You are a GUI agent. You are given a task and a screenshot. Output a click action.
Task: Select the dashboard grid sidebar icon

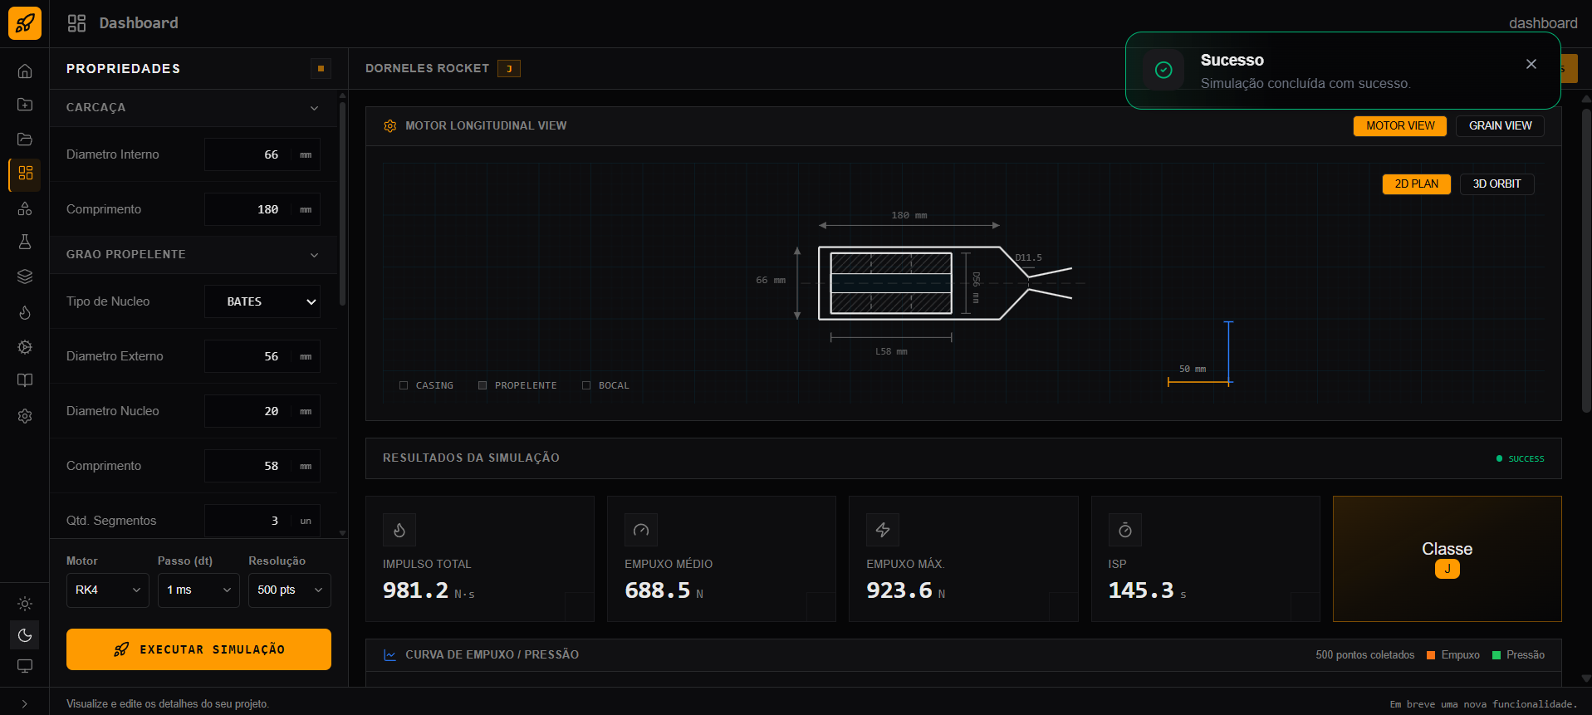[25, 173]
